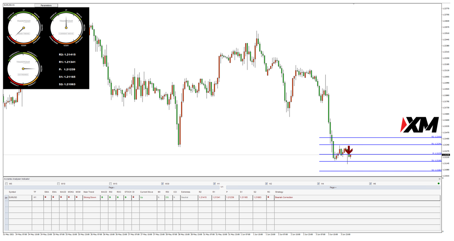Click the MOM down arrow for EURUSD
The width and height of the screenshot is (454, 241).
(77, 197)
